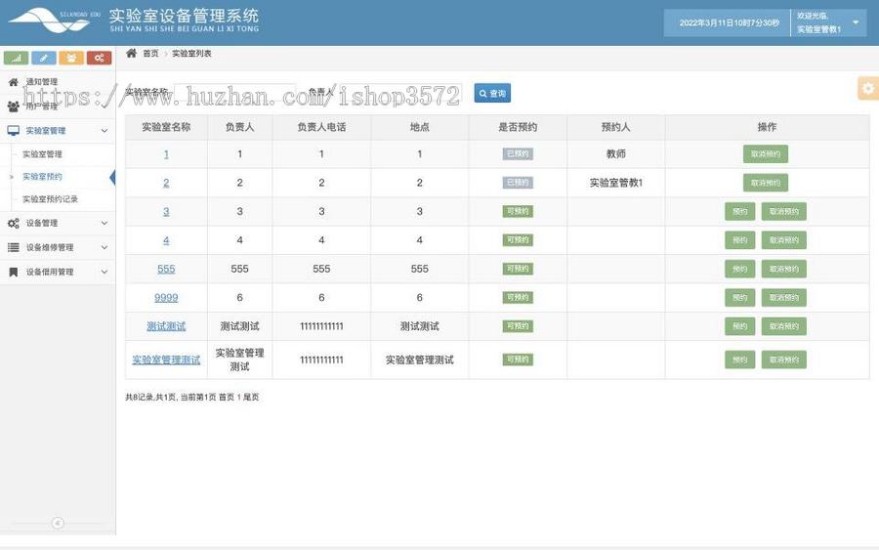This screenshot has width=879, height=550.
Task: Click the 设备维修管理 list icon
Action: coord(14,247)
